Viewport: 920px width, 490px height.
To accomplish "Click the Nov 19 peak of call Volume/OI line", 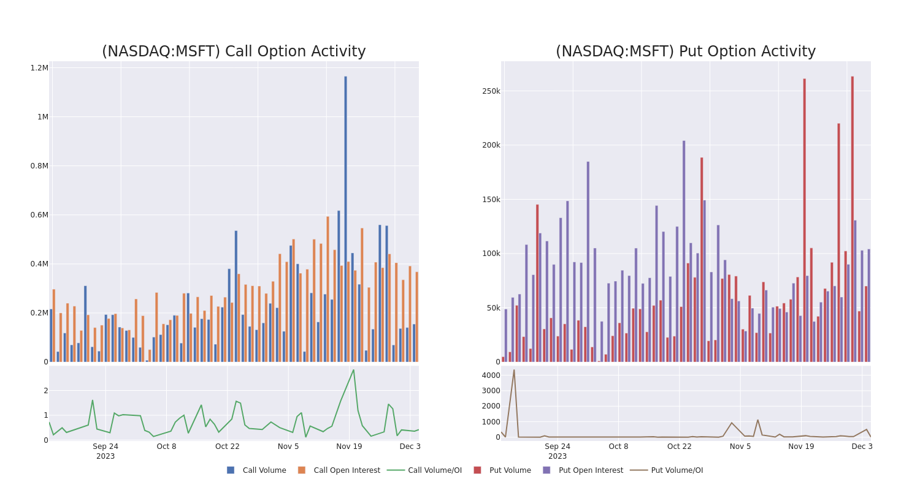I will coord(353,370).
